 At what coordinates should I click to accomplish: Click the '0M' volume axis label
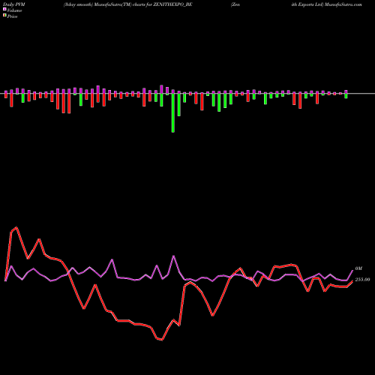click(x=358, y=268)
